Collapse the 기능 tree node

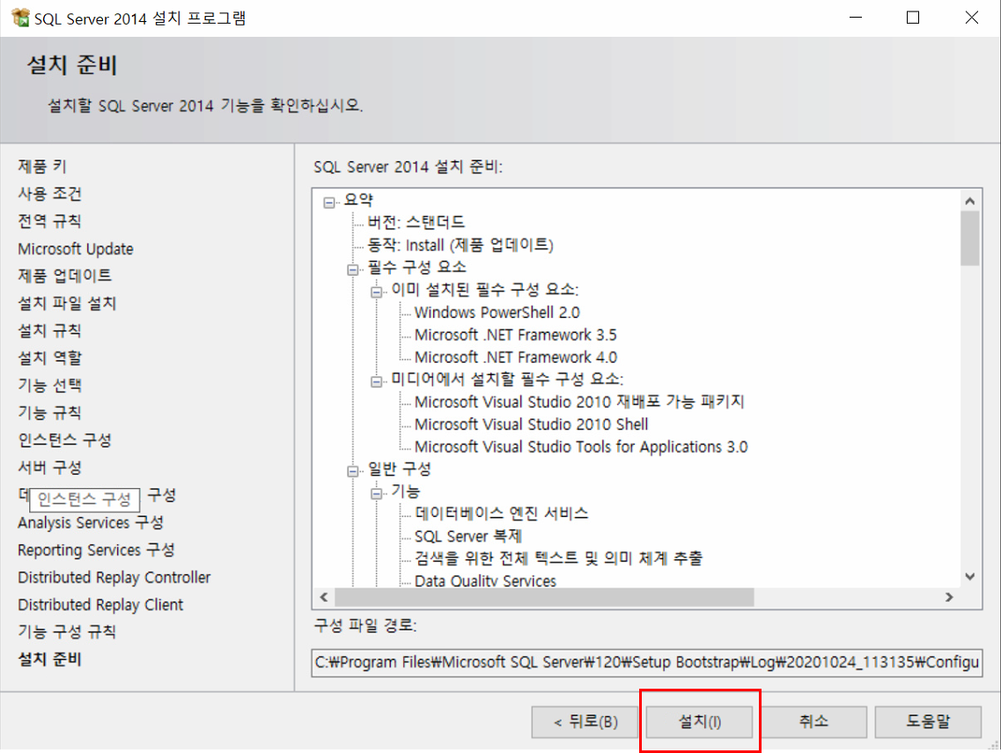coord(377,494)
